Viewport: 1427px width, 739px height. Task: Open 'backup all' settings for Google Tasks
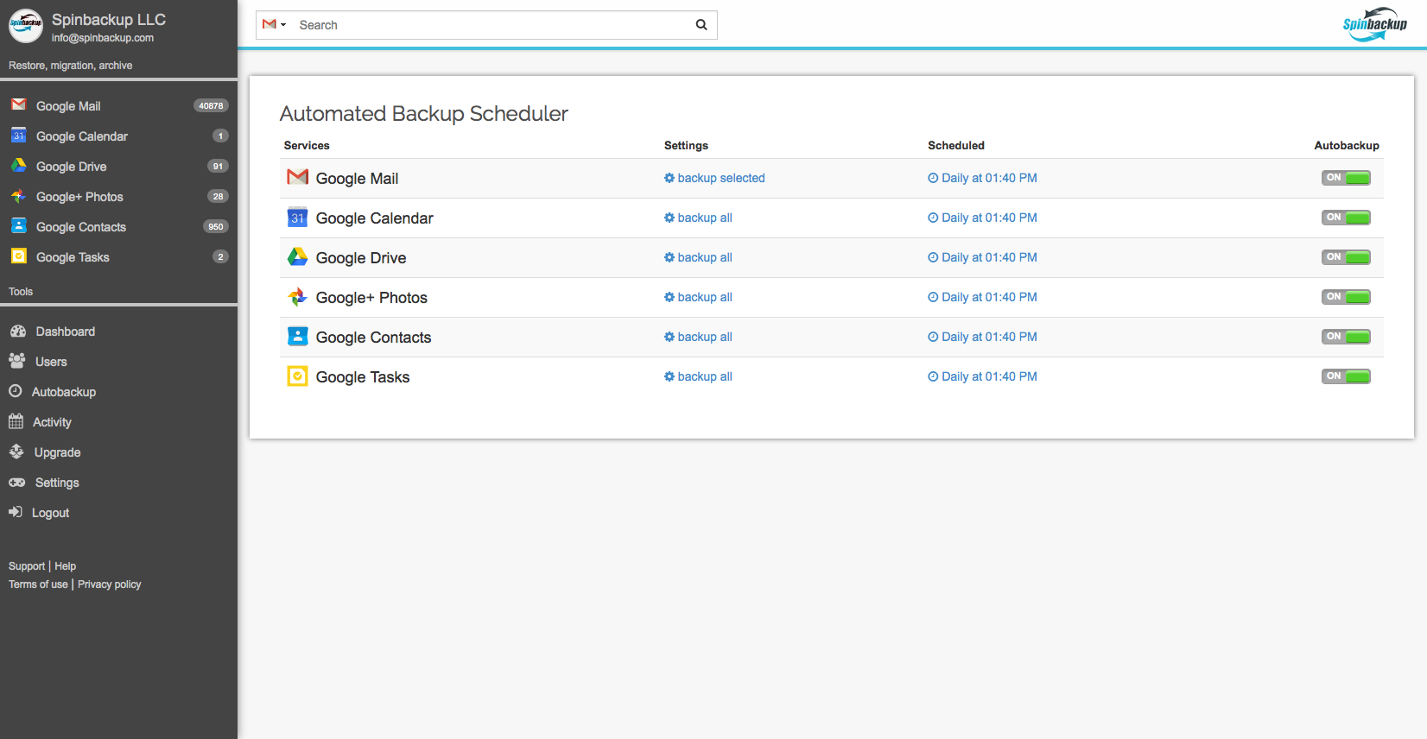pyautogui.click(x=698, y=376)
